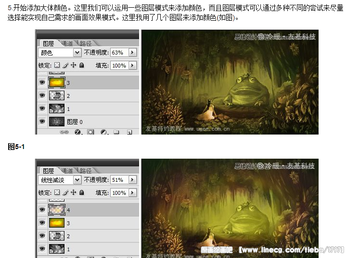Click frog painting beside the 线性减淡 panel
The image size is (360, 258).
(x=230, y=208)
